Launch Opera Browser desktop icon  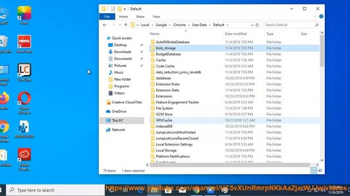click(x=24, y=102)
